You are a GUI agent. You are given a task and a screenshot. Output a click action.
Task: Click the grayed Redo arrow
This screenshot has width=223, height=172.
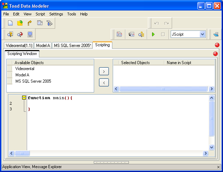pyautogui.click(x=166, y=23)
